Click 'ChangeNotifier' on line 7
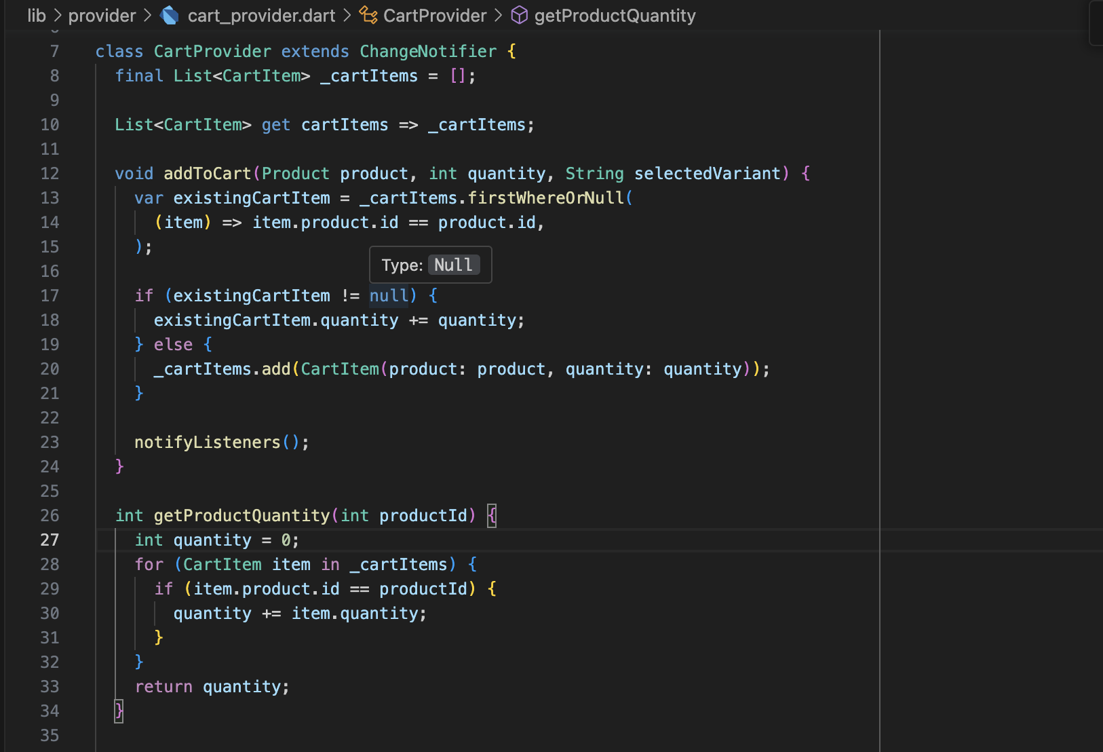 (x=428, y=52)
